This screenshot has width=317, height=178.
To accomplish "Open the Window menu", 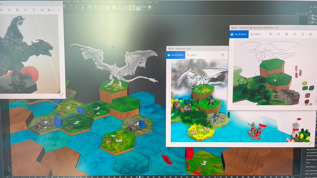I will click(x=149, y=2).
